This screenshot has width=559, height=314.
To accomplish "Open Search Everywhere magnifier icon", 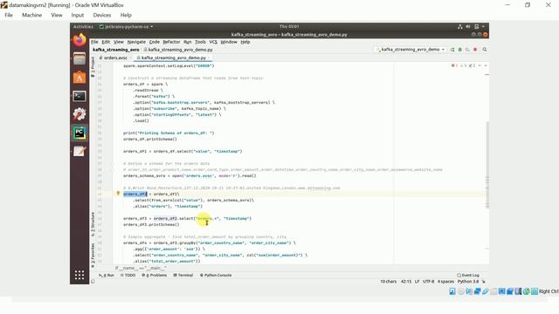I will 485,50.
